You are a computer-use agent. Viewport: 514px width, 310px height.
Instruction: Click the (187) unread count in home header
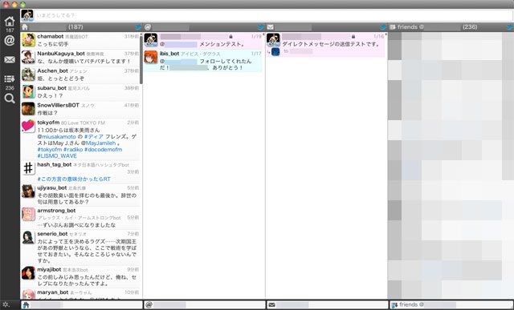tap(75, 27)
